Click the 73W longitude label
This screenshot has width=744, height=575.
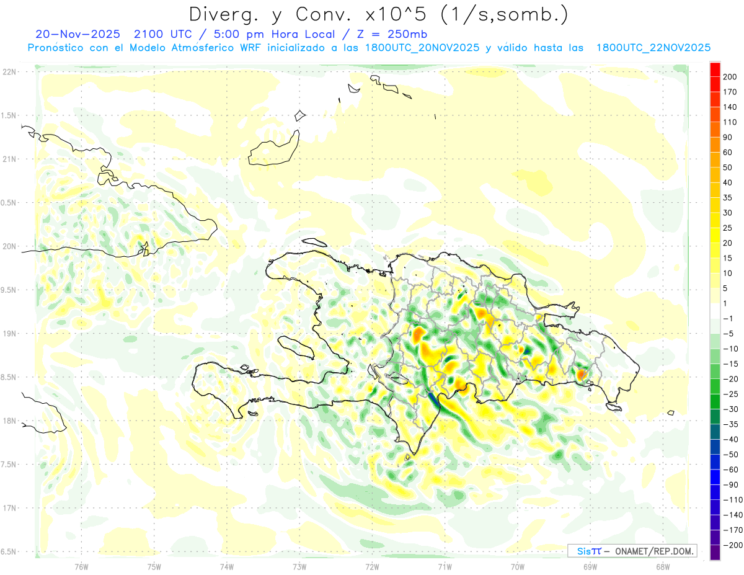point(299,567)
